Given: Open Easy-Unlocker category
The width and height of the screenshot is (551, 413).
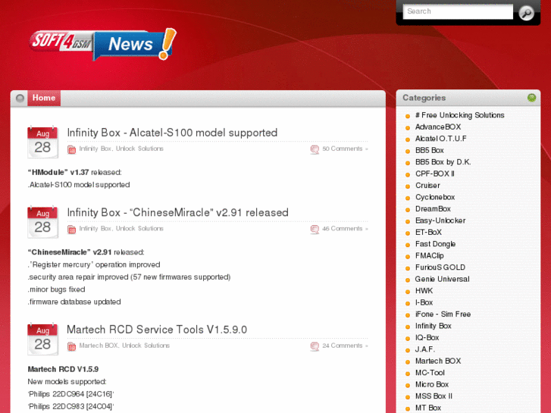Looking at the screenshot, I should point(440,221).
